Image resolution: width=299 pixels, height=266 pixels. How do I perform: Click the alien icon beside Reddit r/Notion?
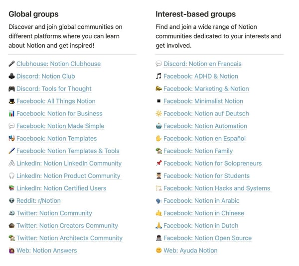click(x=11, y=200)
